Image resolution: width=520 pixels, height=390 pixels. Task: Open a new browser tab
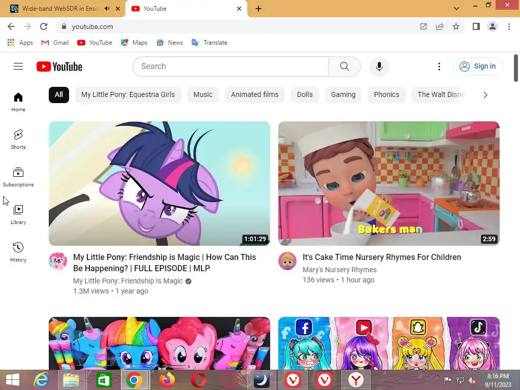(x=258, y=9)
